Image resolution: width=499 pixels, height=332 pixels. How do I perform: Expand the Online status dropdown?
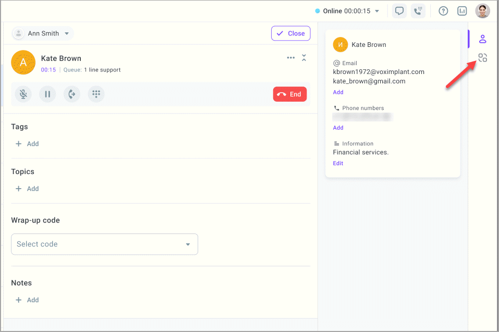pos(377,11)
